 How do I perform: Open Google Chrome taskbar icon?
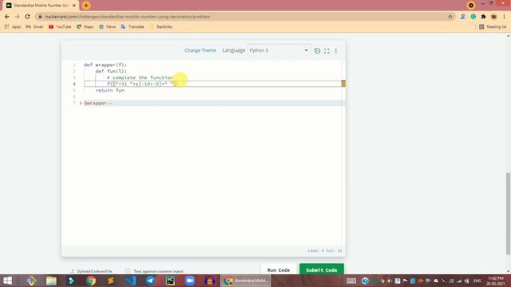pyautogui.click(x=91, y=281)
